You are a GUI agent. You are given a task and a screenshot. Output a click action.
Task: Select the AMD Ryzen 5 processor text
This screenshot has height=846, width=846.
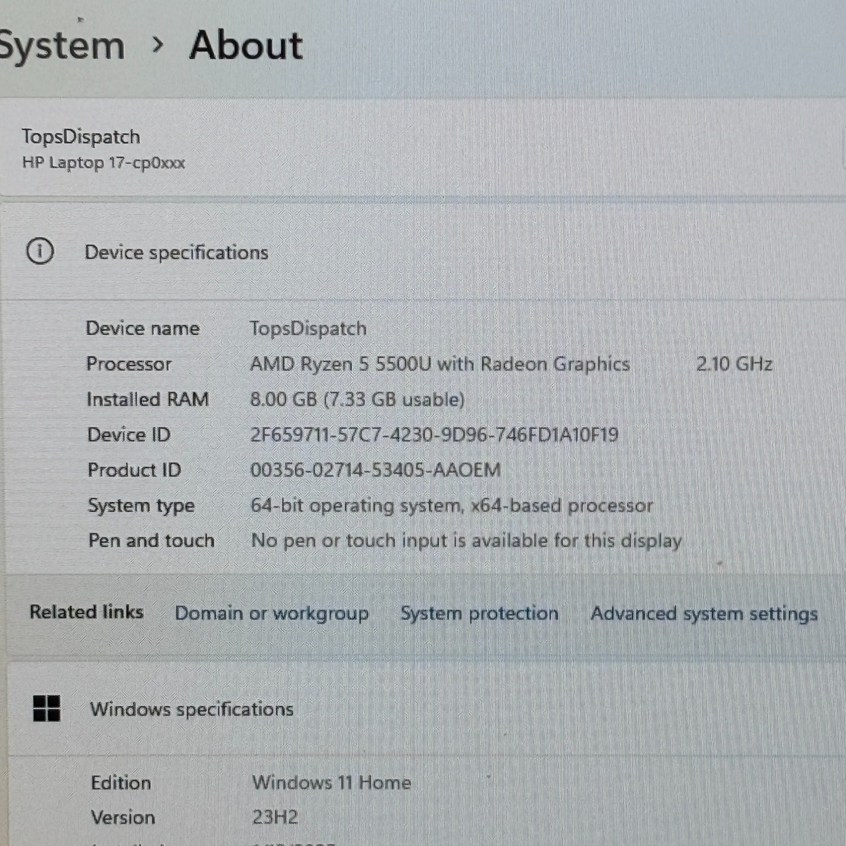coord(439,364)
